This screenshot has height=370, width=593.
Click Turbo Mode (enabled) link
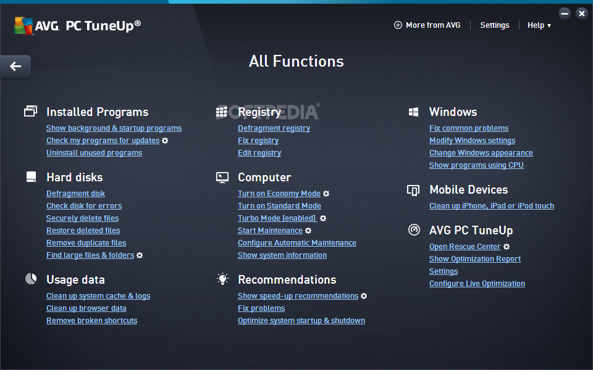[277, 218]
